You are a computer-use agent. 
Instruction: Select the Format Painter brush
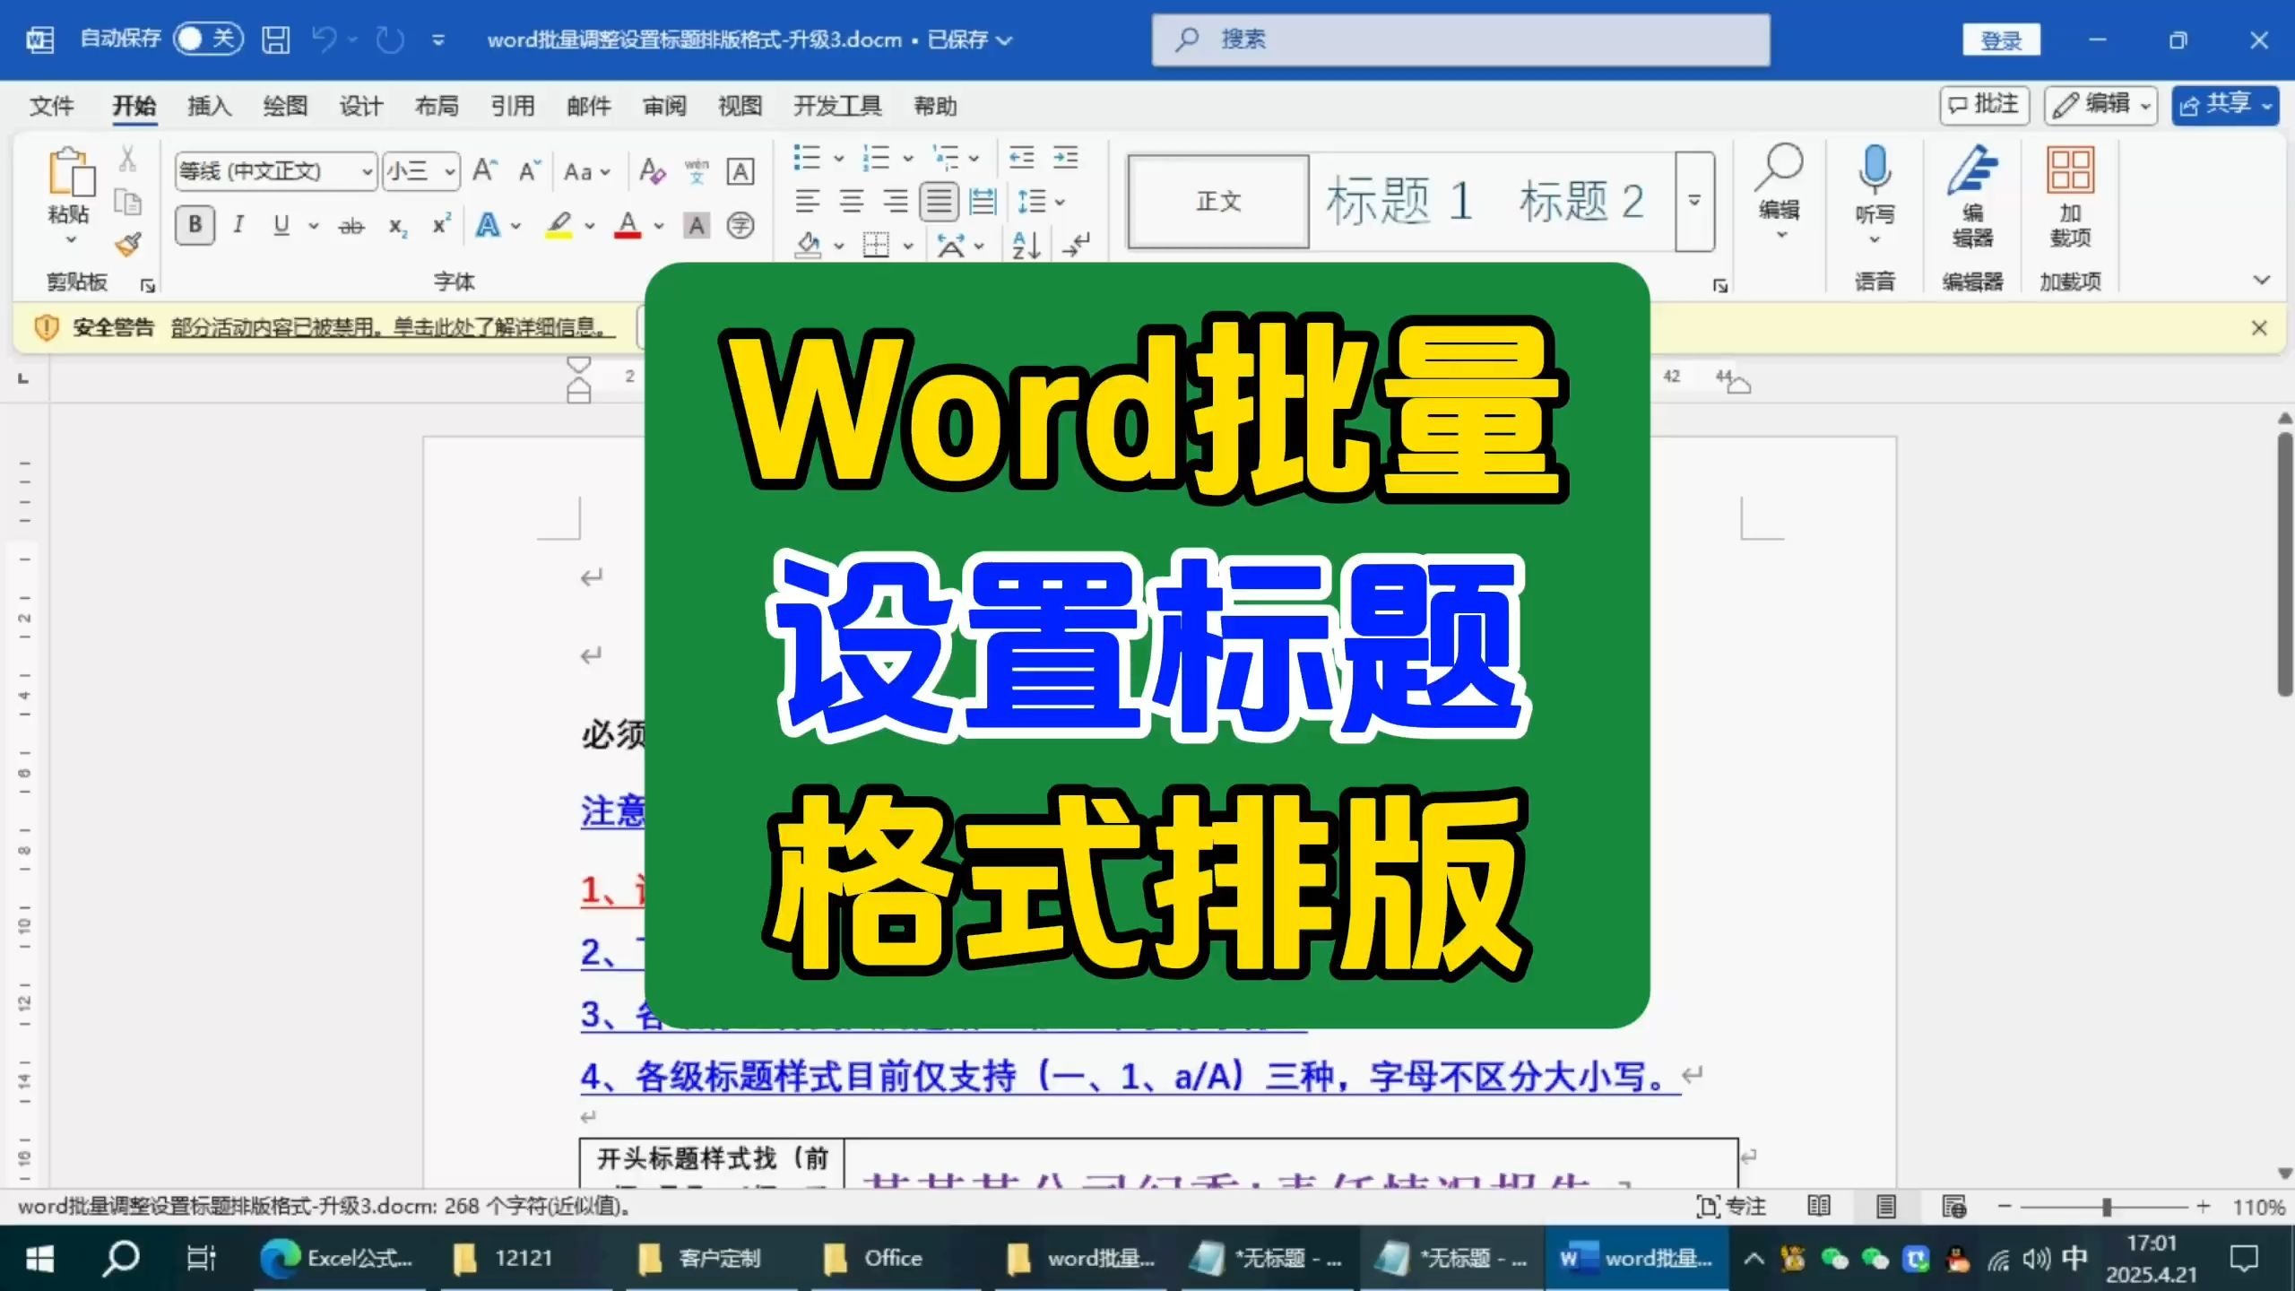coord(127,244)
